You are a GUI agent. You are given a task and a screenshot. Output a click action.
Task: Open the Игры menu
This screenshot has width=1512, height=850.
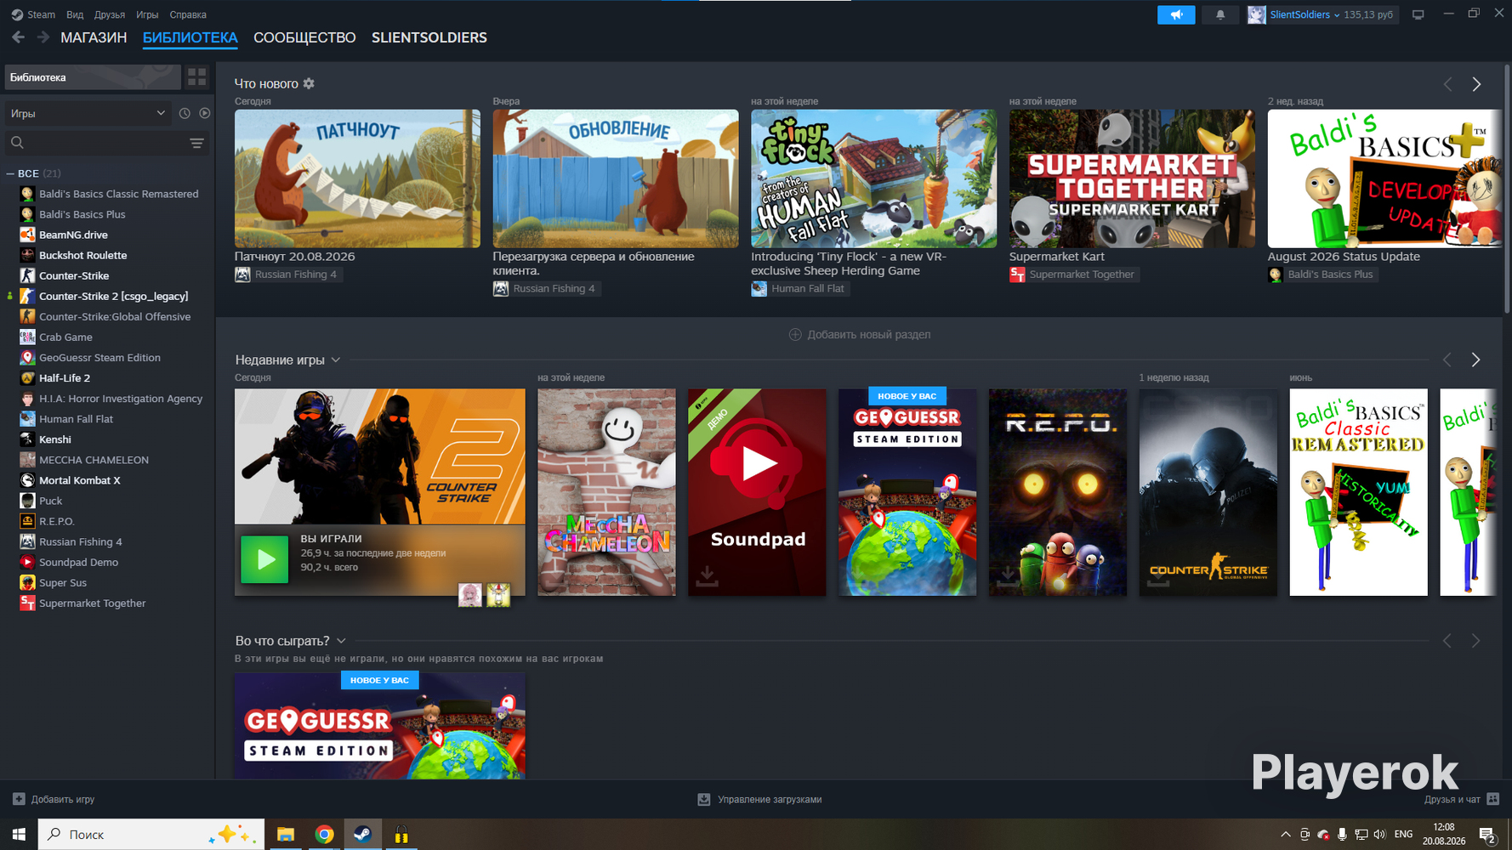pyautogui.click(x=147, y=14)
